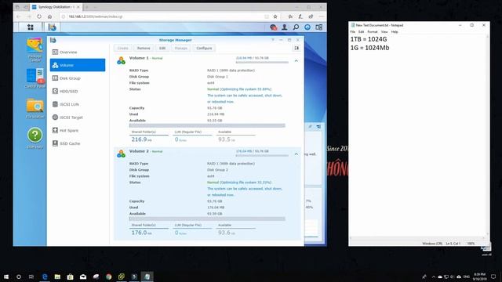
Task: Open the Windows action center icon
Action: tap(493, 277)
